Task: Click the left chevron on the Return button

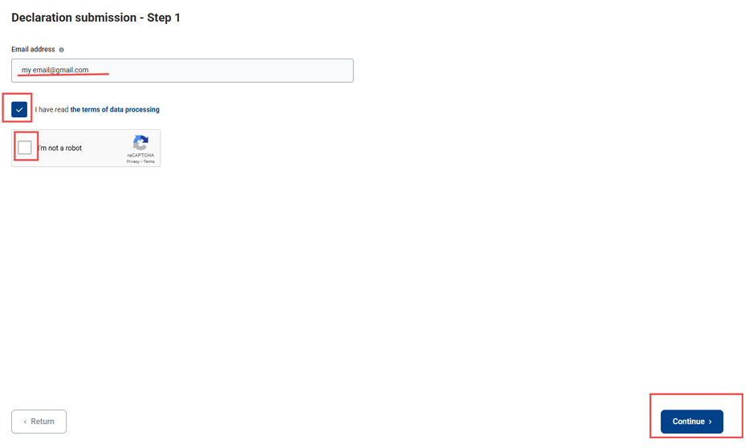Action: [x=25, y=422]
